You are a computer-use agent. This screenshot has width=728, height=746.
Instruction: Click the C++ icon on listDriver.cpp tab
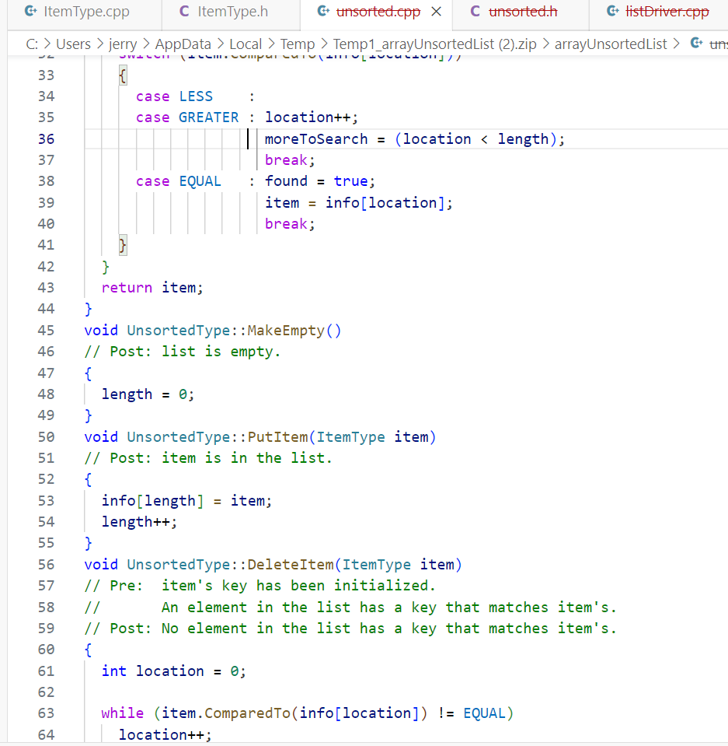(613, 12)
